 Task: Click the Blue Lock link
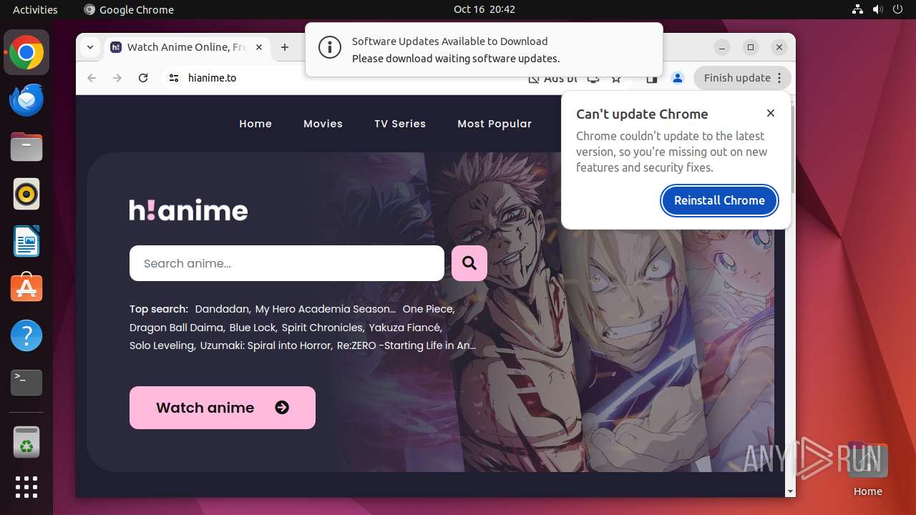(x=253, y=328)
